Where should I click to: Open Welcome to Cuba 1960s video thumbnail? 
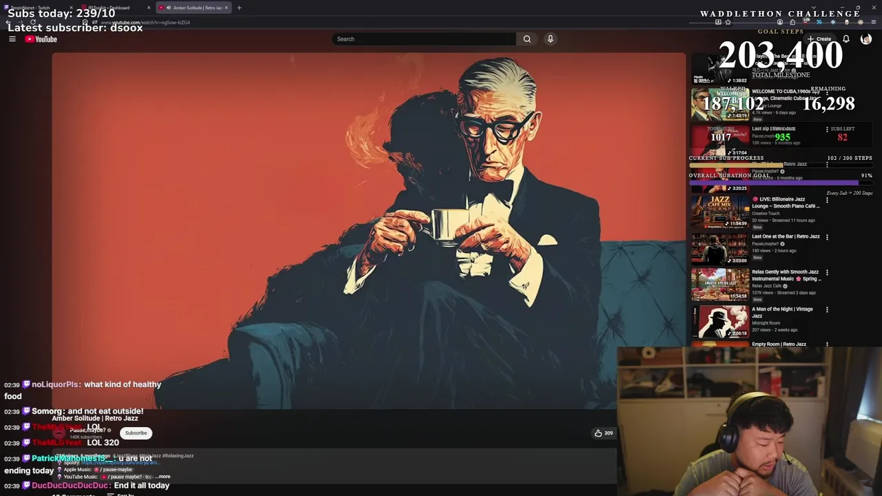coord(720,103)
